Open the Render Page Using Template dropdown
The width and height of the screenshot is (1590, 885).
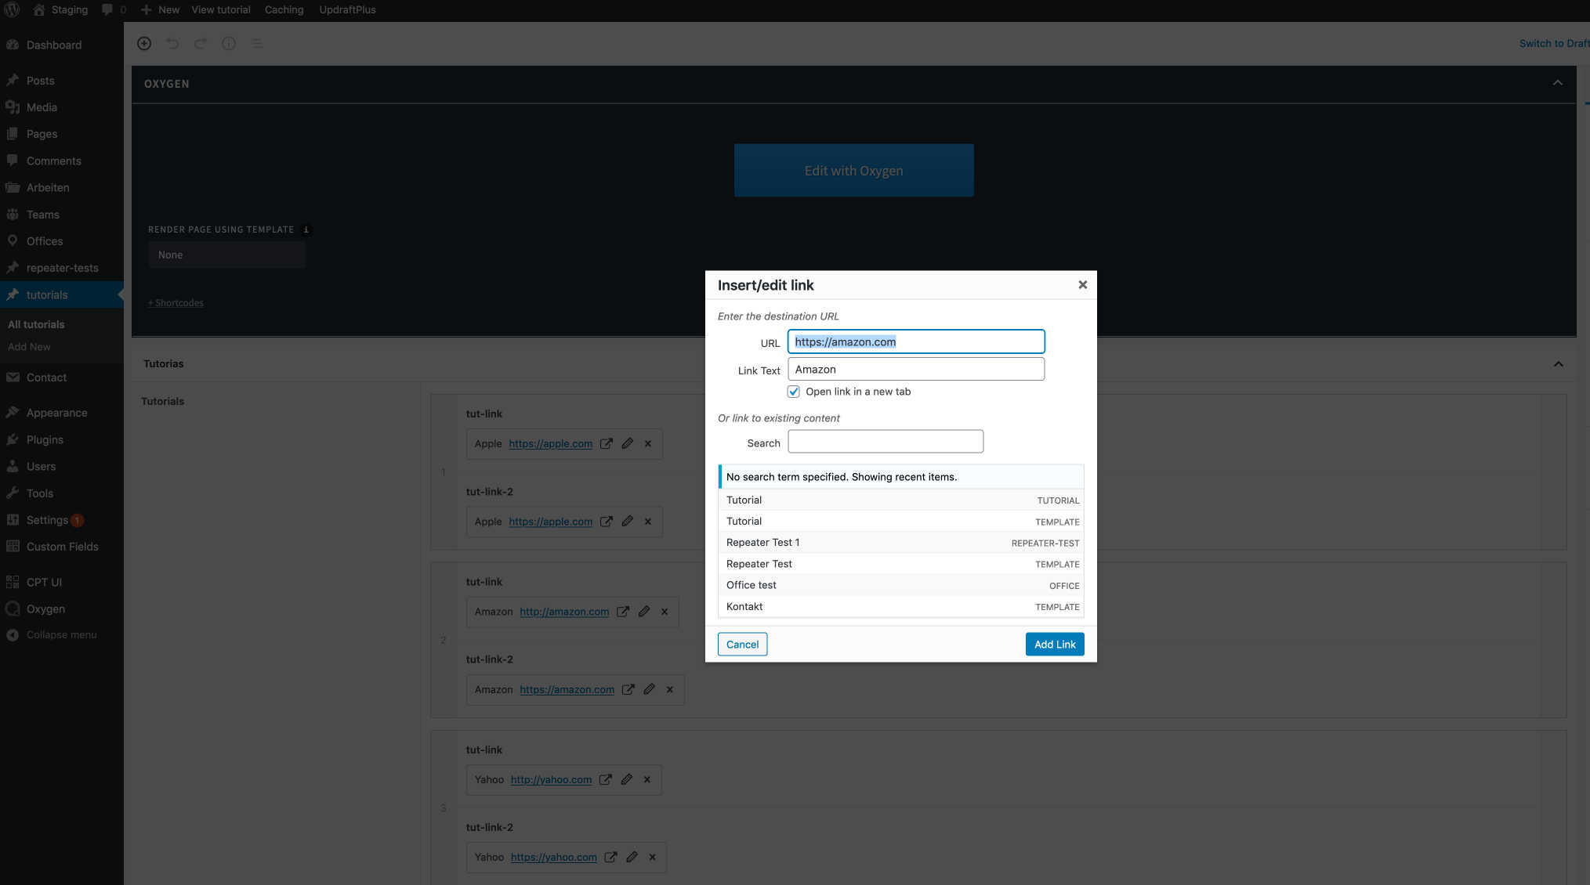point(226,255)
